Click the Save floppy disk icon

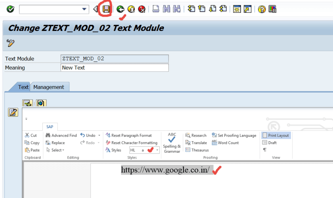pos(106,9)
